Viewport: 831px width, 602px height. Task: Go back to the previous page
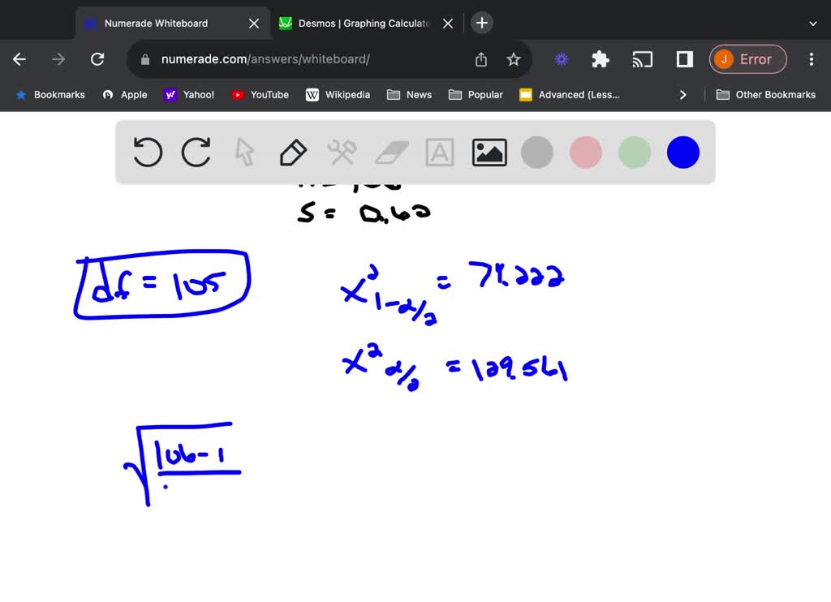pos(19,59)
